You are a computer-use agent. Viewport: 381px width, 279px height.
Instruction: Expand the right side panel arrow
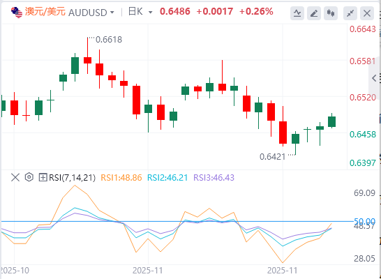[374, 78]
